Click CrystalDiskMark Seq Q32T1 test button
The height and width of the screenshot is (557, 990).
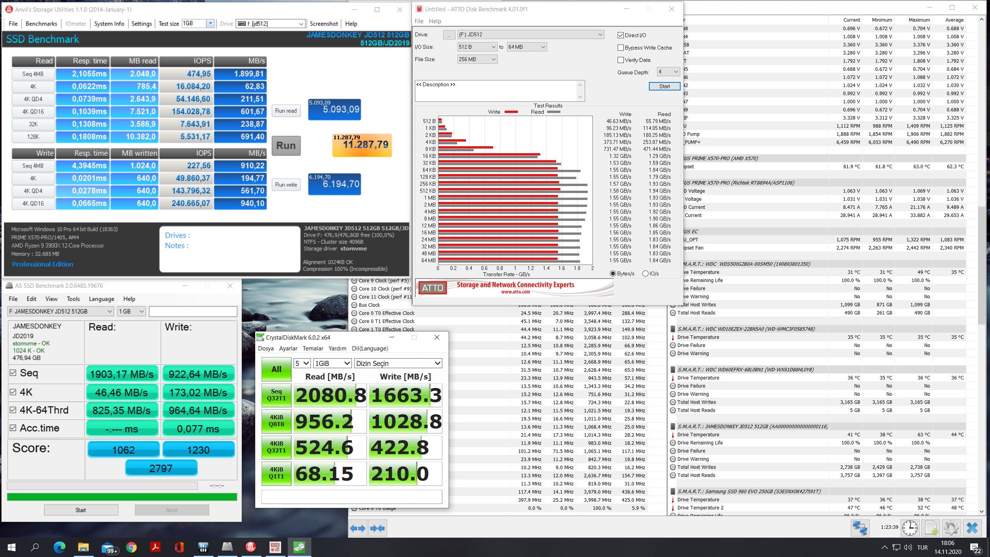coord(276,395)
